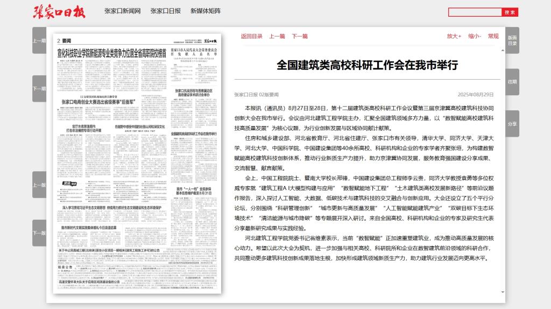Go to next issue 下一期
The image size is (551, 309).
[x=39, y=89]
